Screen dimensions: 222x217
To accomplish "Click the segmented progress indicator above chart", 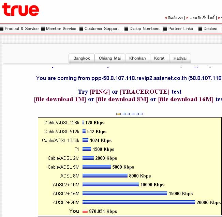I will click(x=130, y=114).
